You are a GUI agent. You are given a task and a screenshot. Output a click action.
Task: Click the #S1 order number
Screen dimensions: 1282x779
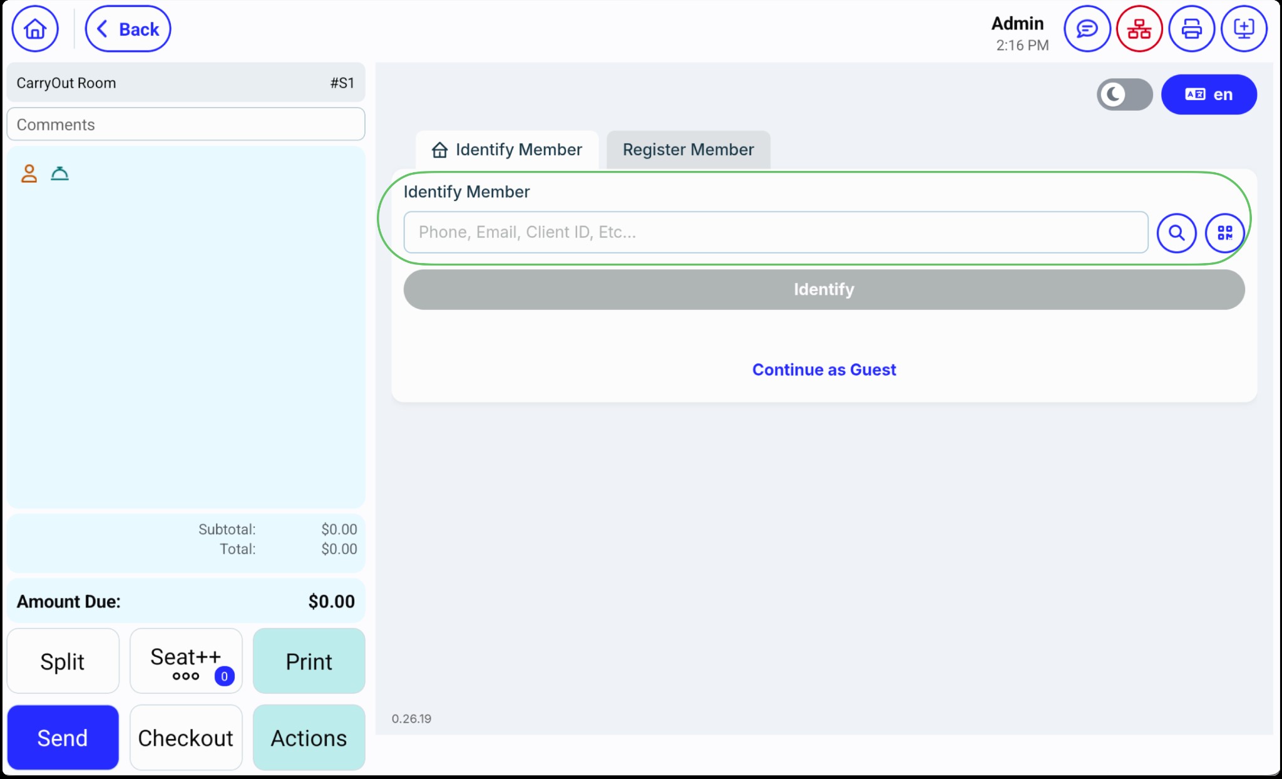342,83
